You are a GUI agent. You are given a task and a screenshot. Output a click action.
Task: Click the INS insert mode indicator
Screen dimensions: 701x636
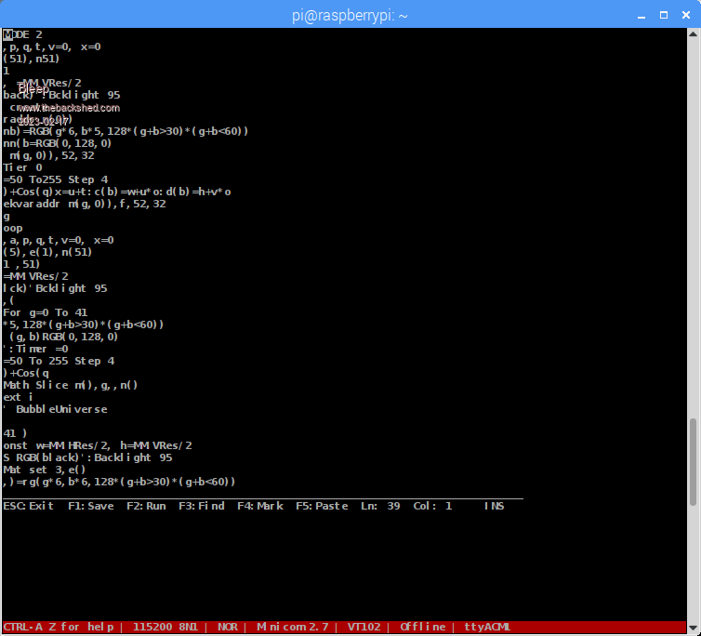494,506
